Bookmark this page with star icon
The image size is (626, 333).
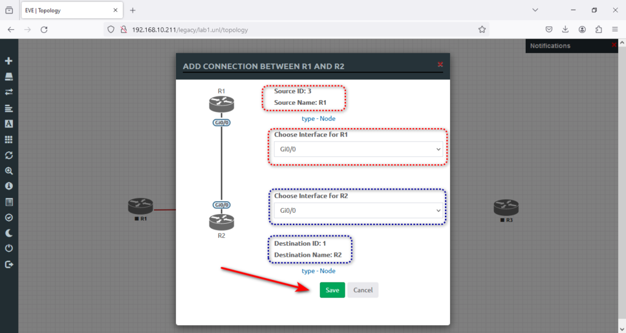(482, 29)
